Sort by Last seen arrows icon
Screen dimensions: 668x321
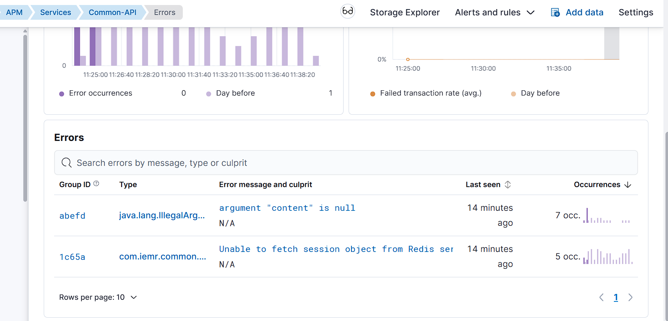pos(508,185)
